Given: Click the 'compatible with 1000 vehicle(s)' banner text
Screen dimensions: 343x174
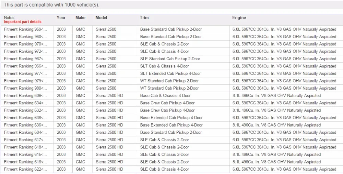Looking at the screenshot, I should pos(51,5).
